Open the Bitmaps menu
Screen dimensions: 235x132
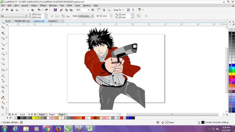pyautogui.click(x=53, y=5)
